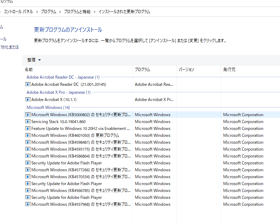Click the update icon for the KB4570334 row
Image resolution: width=280 pixels, height=224 pixels.
point(28,177)
